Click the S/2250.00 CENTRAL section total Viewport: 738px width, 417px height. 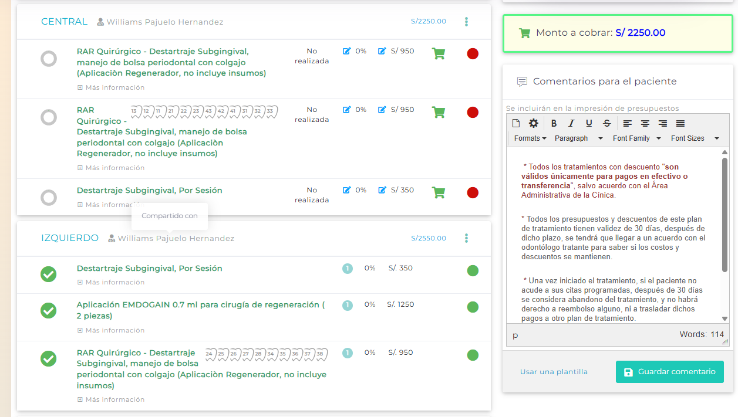pyautogui.click(x=429, y=22)
